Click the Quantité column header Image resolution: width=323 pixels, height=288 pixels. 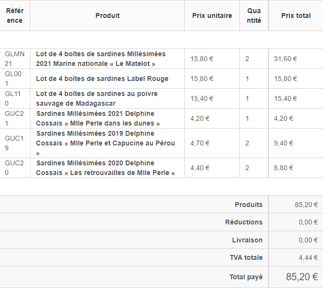pyautogui.click(x=254, y=16)
